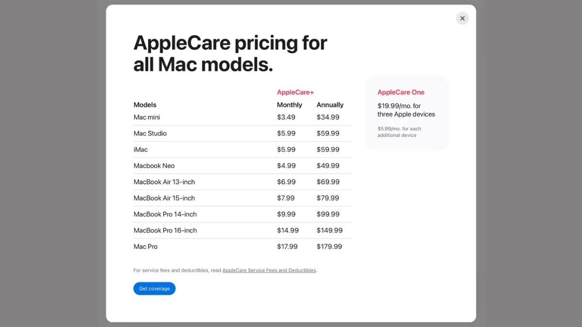Click the AppleCare+ column header
The height and width of the screenshot is (327, 582).
pyautogui.click(x=295, y=92)
